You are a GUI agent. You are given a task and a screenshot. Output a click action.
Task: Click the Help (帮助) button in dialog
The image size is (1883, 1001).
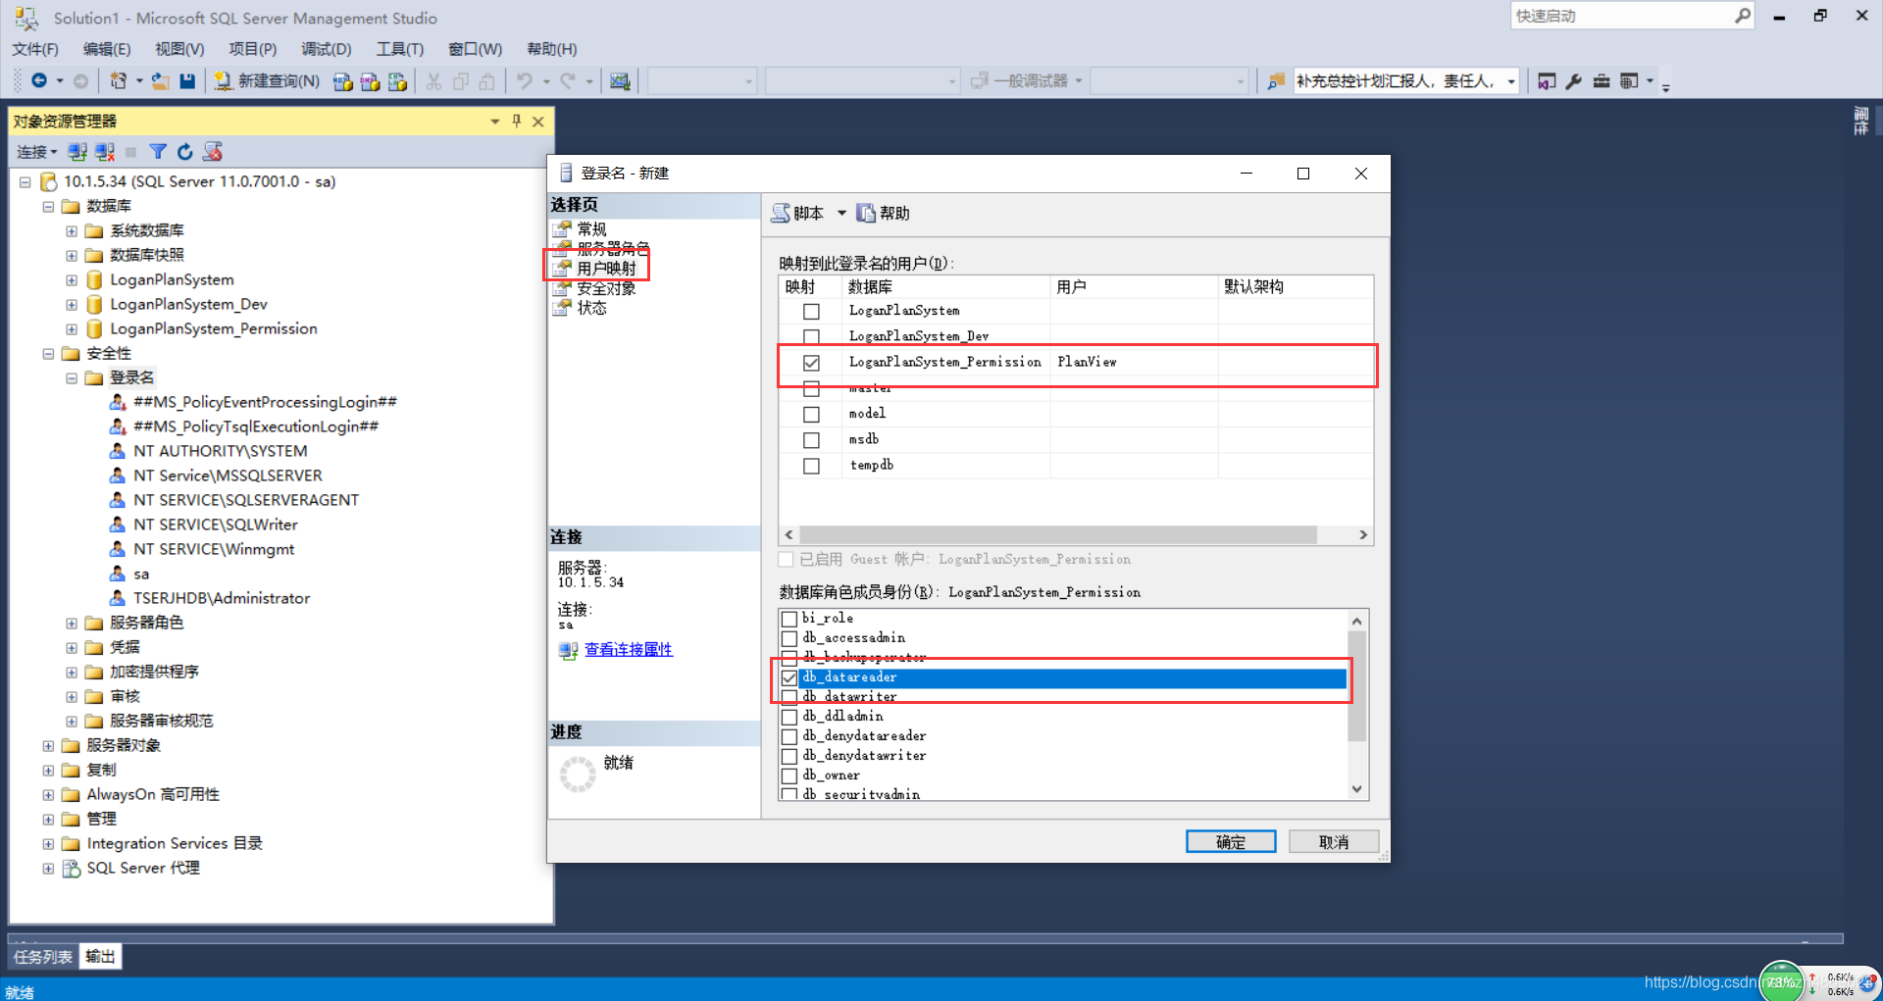click(884, 213)
